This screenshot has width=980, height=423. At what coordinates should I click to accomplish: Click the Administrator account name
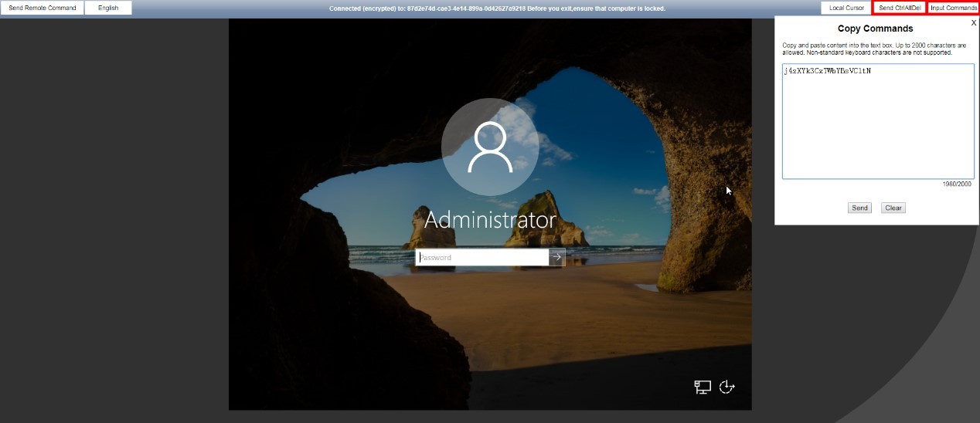(490, 220)
